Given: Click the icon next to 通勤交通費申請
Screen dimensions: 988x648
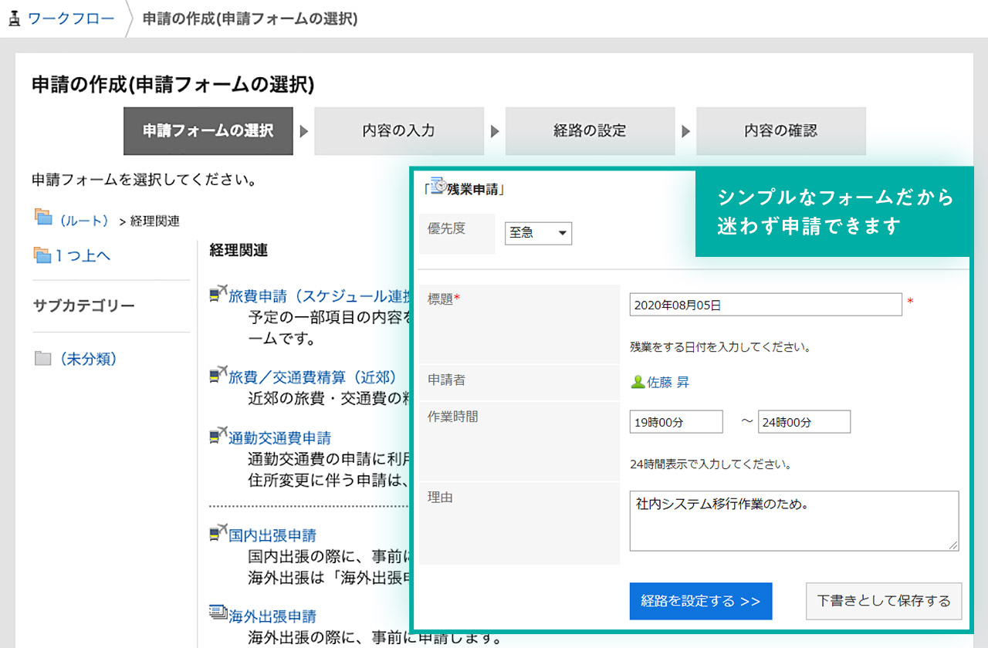Looking at the screenshot, I should point(218,436).
